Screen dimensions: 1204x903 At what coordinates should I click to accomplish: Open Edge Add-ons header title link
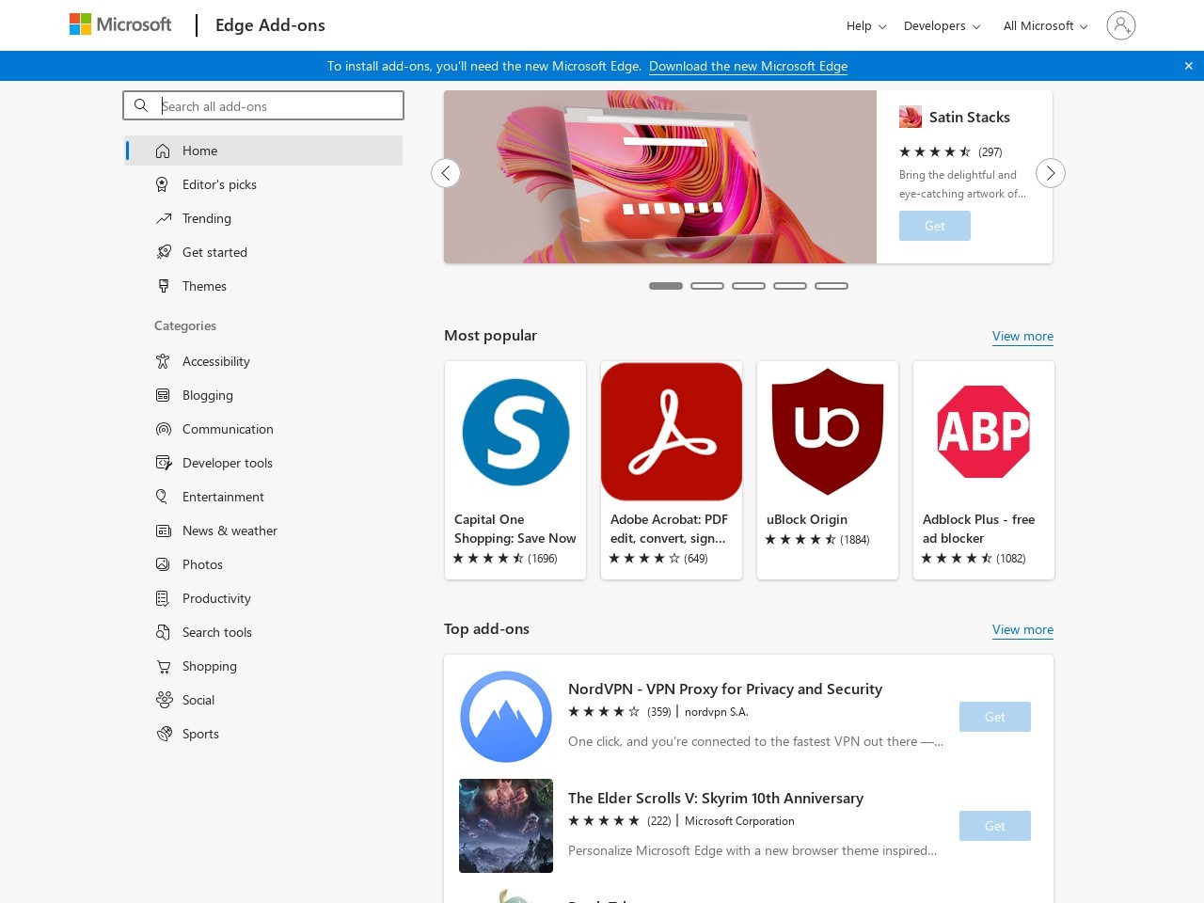point(270,25)
